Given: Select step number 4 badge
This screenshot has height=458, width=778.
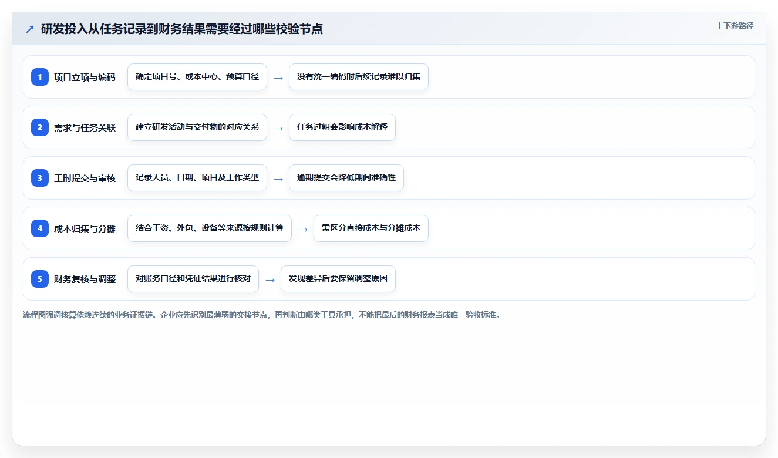Looking at the screenshot, I should point(40,228).
